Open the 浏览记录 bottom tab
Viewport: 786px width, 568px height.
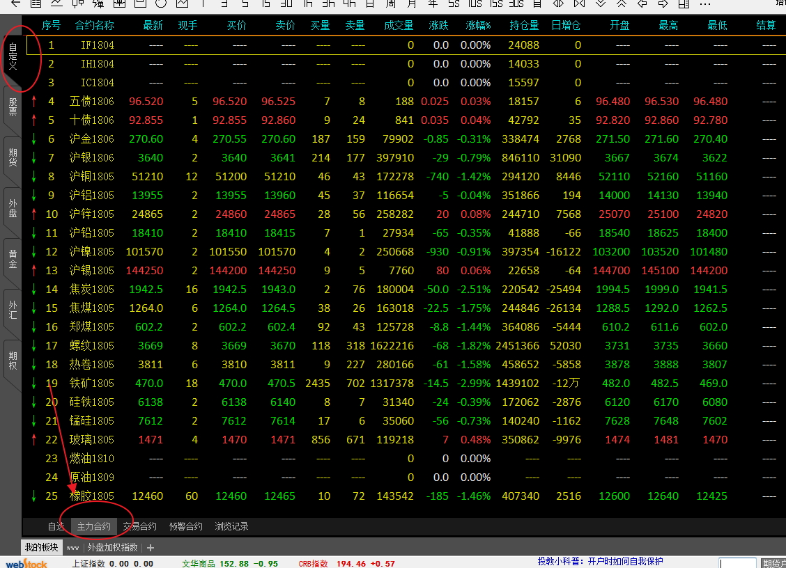pyautogui.click(x=231, y=527)
